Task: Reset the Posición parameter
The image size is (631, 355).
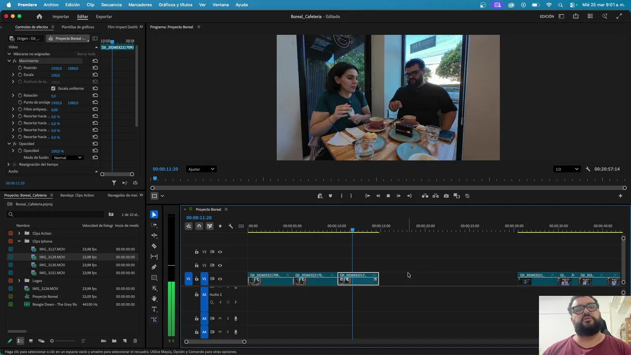Action: 95,68
